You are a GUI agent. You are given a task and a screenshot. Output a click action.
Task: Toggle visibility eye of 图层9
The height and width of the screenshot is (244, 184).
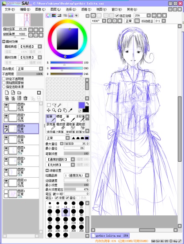pos(6,127)
